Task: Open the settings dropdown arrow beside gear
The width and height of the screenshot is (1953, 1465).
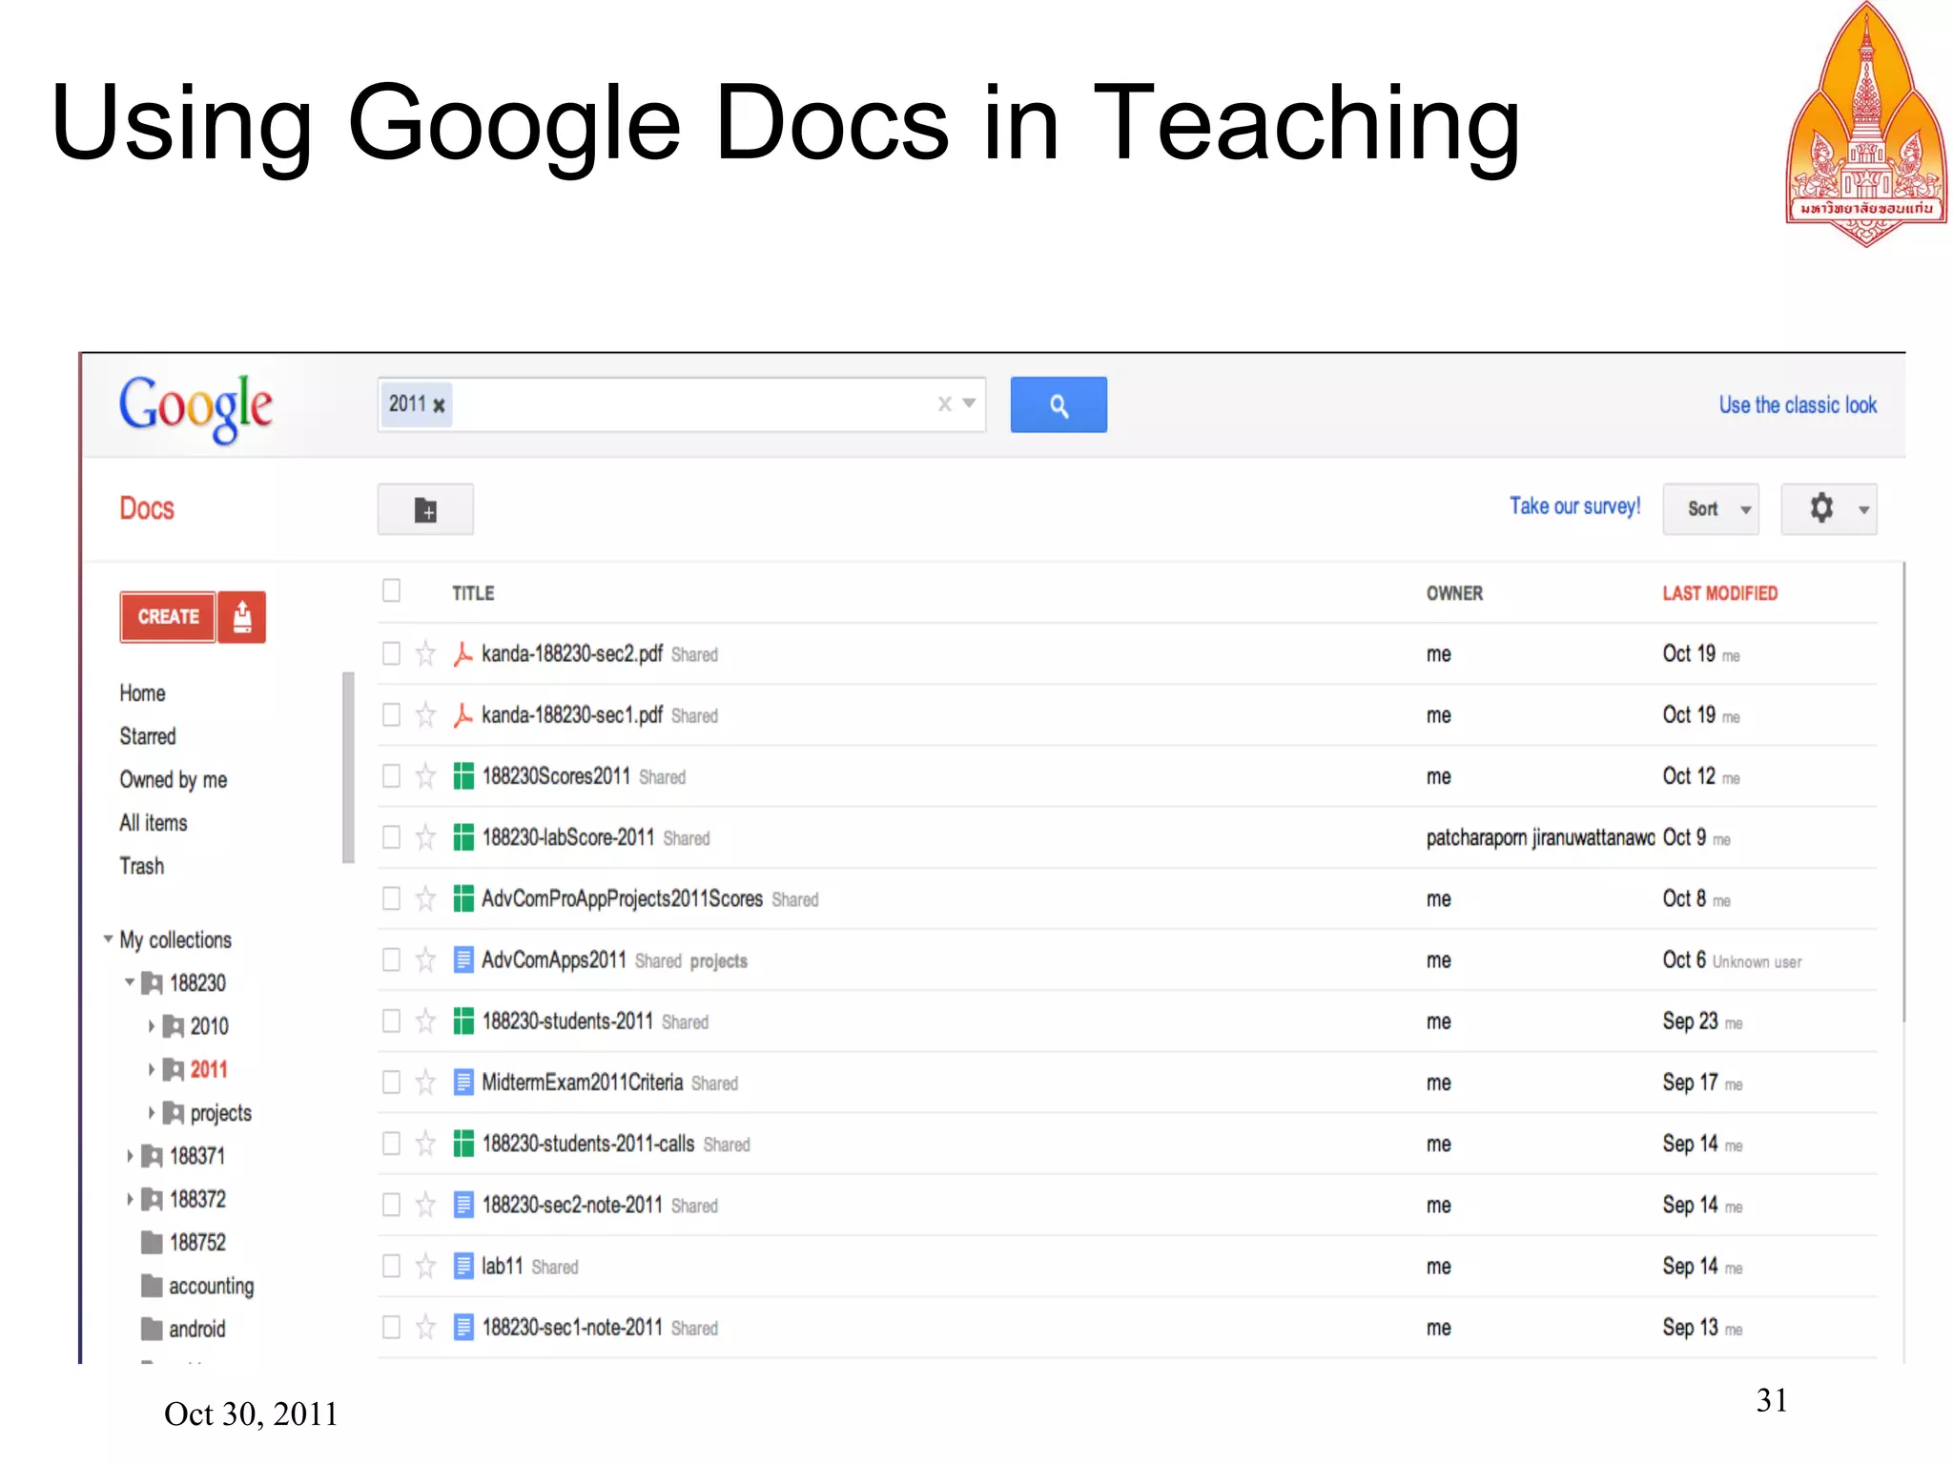Action: tap(1863, 509)
